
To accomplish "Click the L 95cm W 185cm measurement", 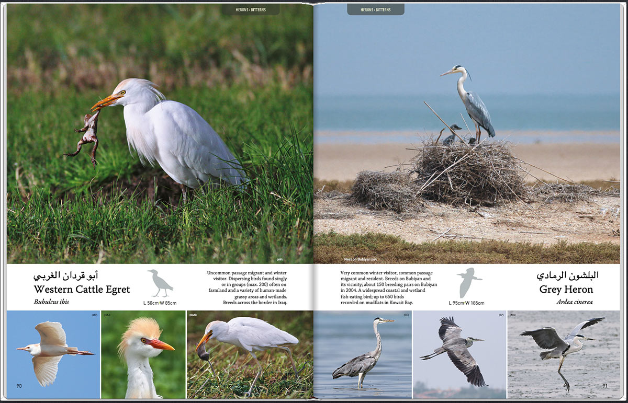I will click(x=466, y=303).
